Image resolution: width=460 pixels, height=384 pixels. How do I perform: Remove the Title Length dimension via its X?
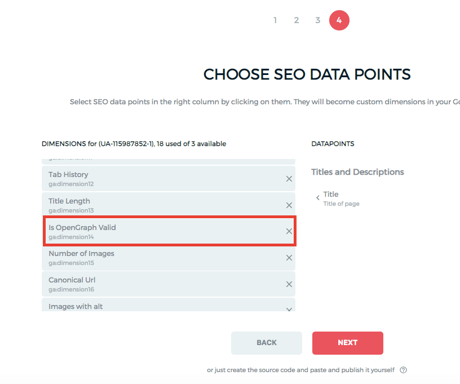pos(289,205)
